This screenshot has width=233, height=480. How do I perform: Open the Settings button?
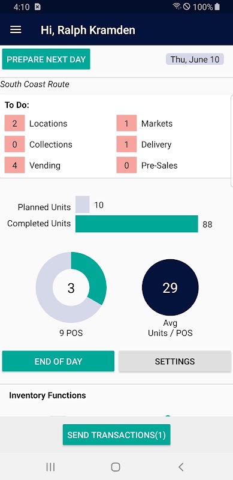point(174,361)
